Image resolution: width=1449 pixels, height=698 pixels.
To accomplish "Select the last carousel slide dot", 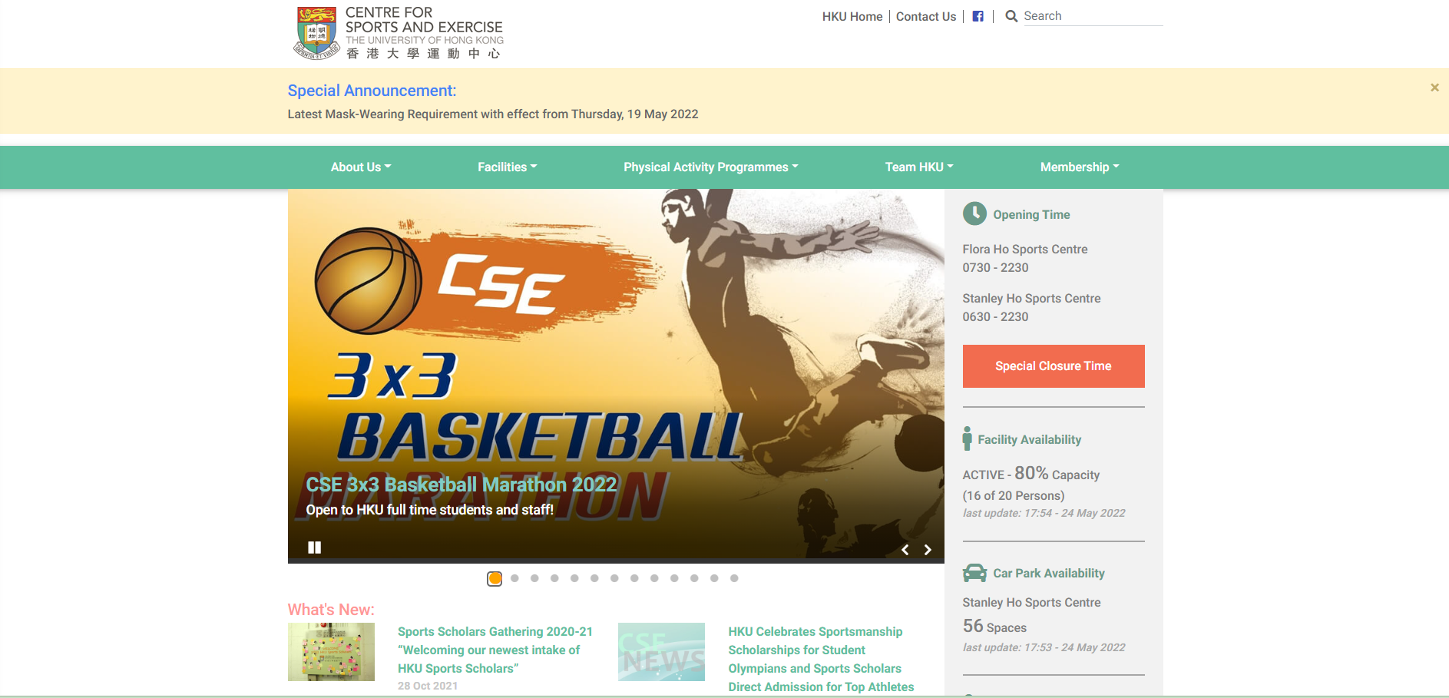I will pyautogui.click(x=734, y=578).
